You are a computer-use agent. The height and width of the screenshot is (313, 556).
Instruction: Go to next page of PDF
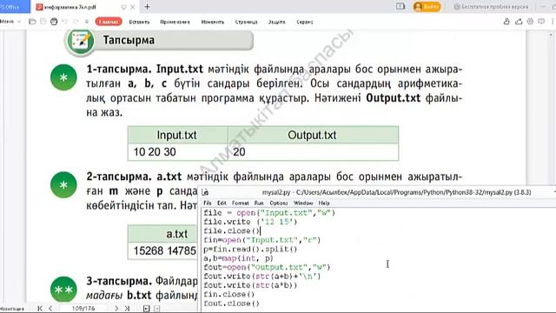point(116,309)
